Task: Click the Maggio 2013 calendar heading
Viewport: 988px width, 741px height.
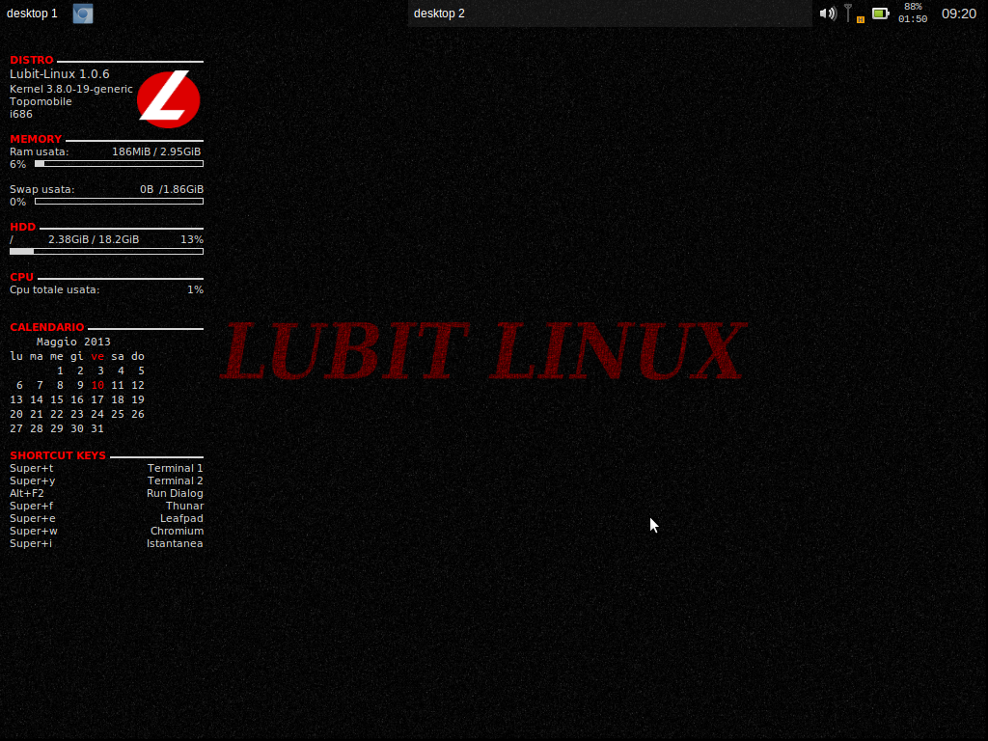Action: [73, 342]
